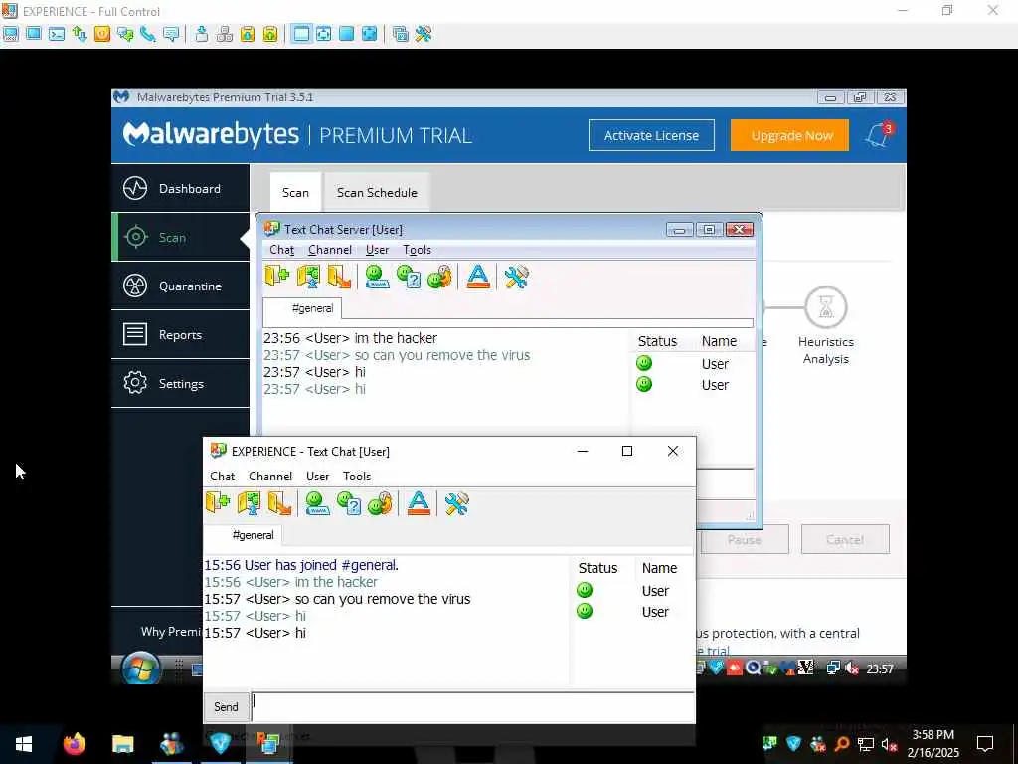Click the overlapping windows icon in Radmin toolbar
This screenshot has width=1018, height=764.
(x=401, y=34)
